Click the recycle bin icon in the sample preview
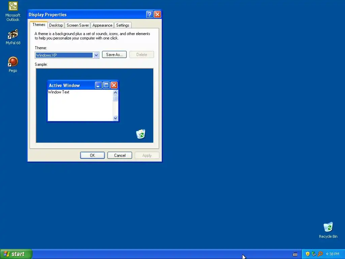Image resolution: width=345 pixels, height=259 pixels. tap(141, 134)
